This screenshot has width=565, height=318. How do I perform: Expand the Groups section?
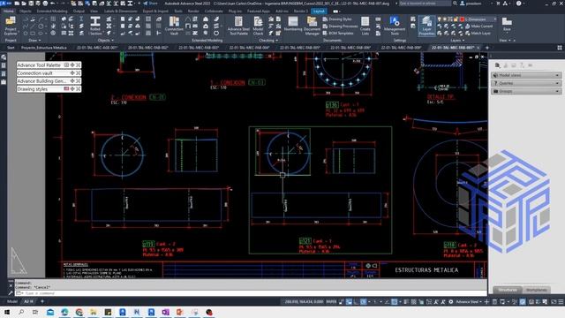526,91
